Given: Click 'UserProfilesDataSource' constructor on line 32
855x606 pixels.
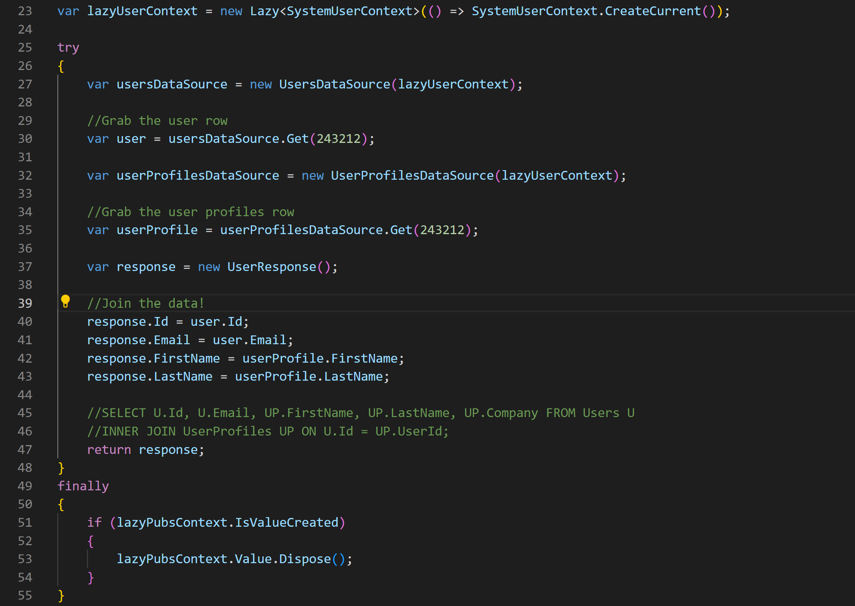Looking at the screenshot, I should click(x=412, y=176).
